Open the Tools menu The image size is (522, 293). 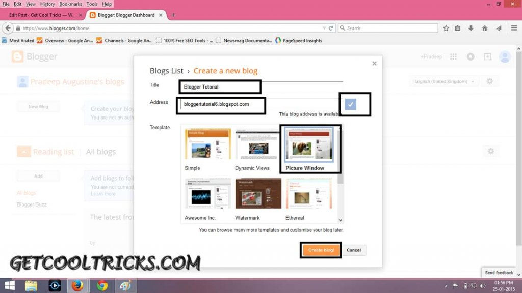(x=92, y=4)
